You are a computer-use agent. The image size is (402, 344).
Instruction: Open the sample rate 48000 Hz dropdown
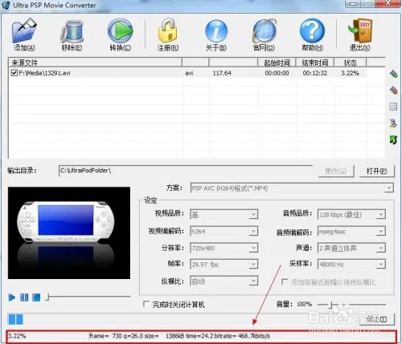point(380,265)
